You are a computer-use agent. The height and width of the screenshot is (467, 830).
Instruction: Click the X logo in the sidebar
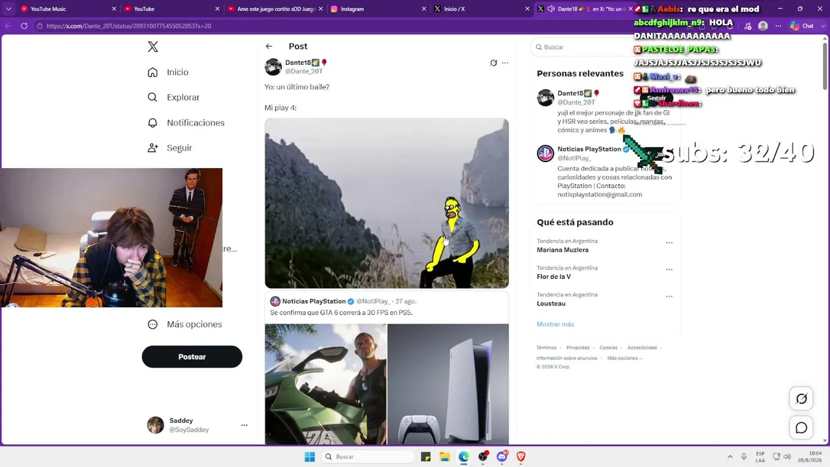pyautogui.click(x=153, y=47)
